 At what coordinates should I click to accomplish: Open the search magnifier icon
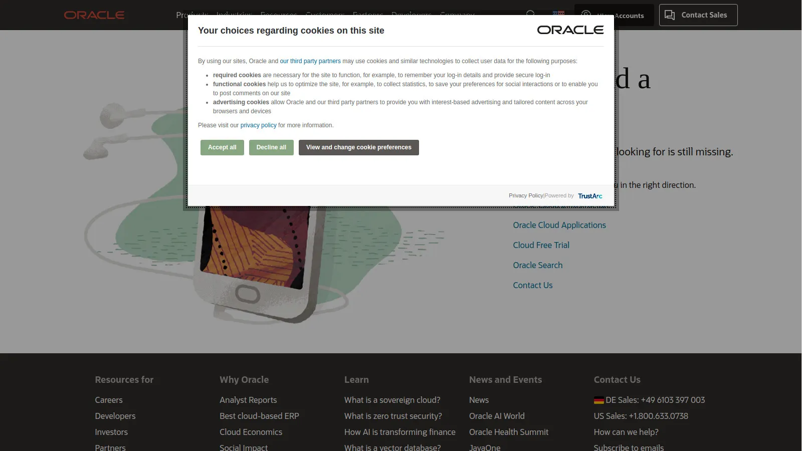coord(530,15)
